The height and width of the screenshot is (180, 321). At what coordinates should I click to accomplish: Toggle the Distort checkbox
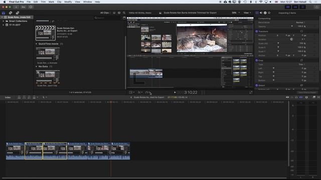[x=256, y=85]
